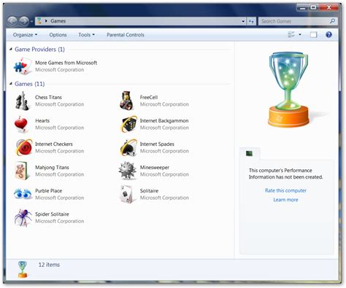Click the Forward navigation arrow
The width and height of the screenshot is (346, 288).
pos(24,21)
